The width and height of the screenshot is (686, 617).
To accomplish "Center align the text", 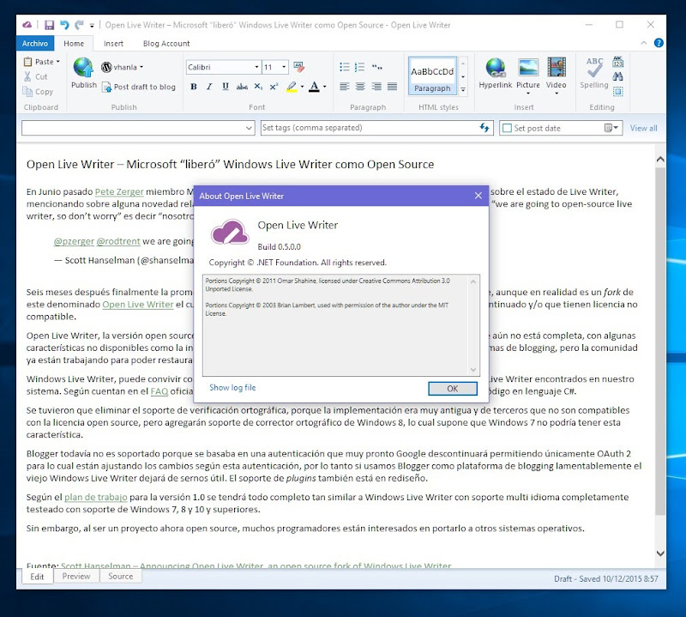I will tap(360, 87).
